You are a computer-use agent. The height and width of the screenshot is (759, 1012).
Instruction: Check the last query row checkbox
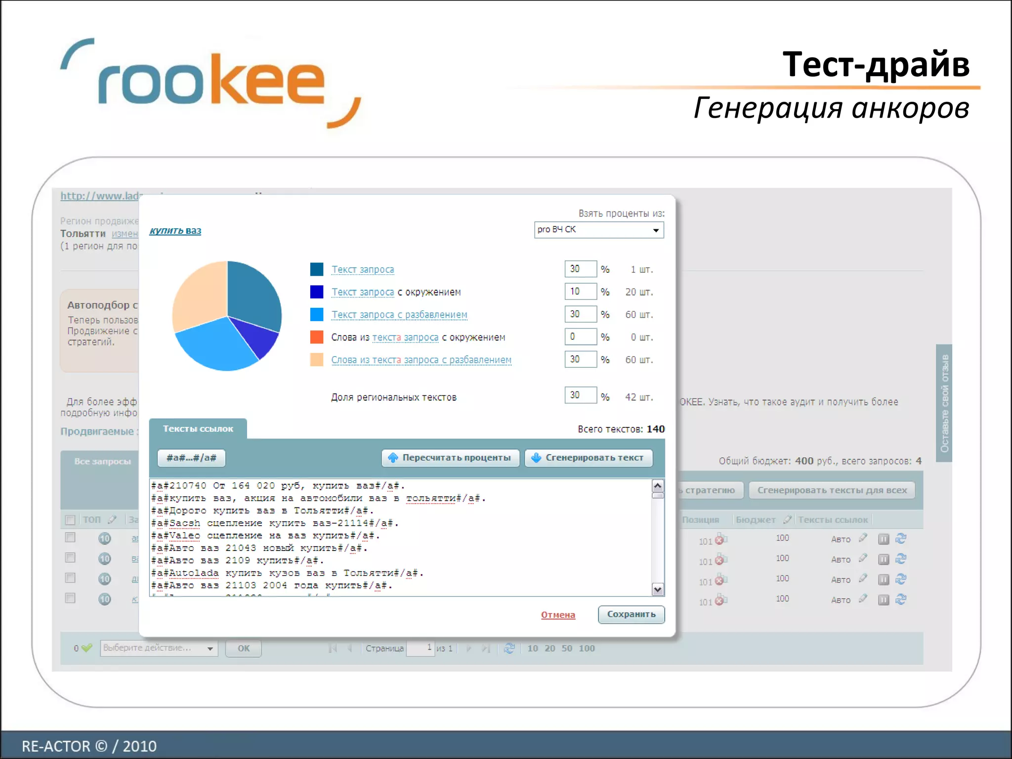pos(70,598)
